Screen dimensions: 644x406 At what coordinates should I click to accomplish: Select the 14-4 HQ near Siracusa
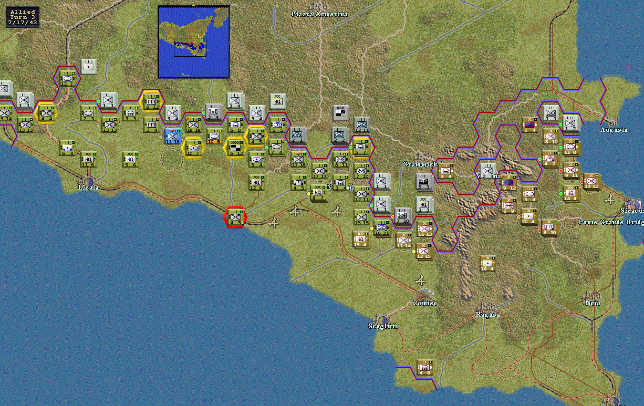(572, 193)
